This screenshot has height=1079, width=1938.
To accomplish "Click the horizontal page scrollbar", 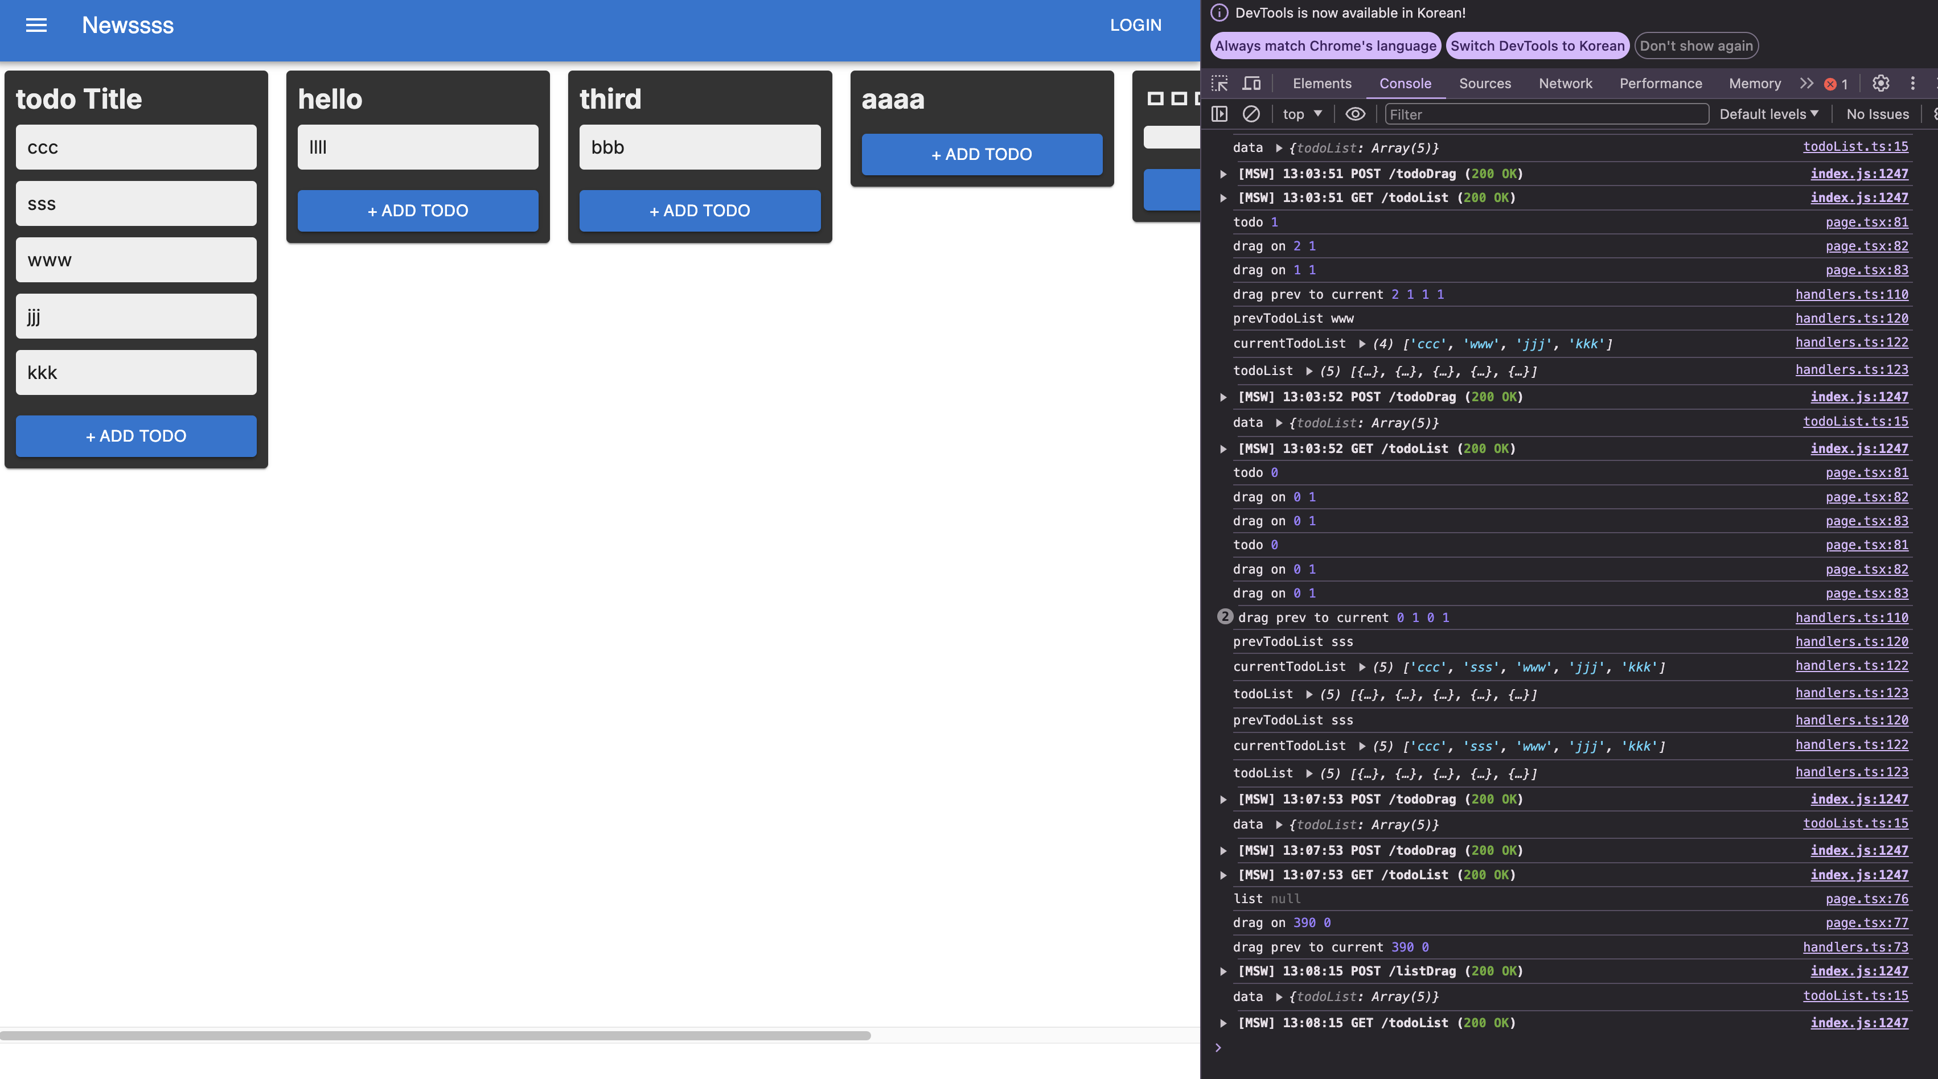I will [435, 1035].
